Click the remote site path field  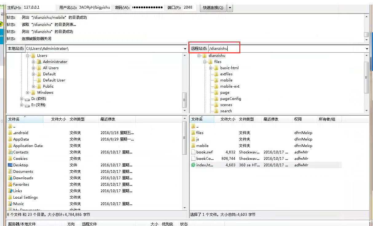coord(286,49)
